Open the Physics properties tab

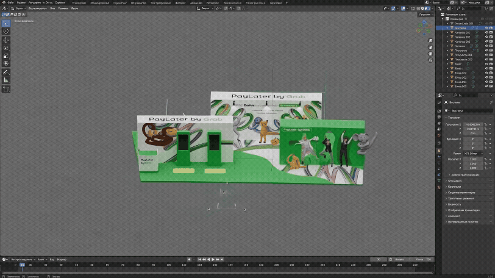[x=439, y=169]
